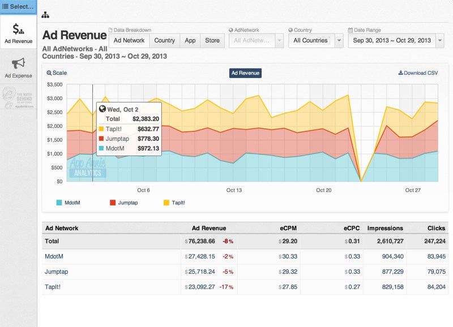Click TapIt! revenue 23,092.27

pyautogui.click(x=202, y=287)
